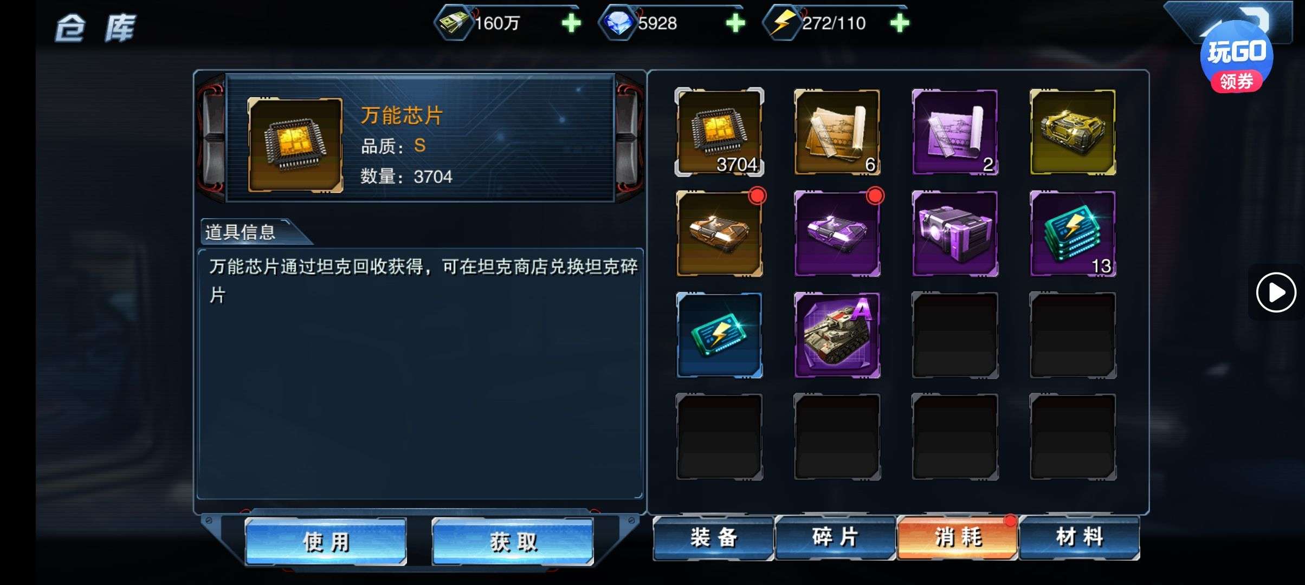Select the gold blueprint scroll item
This screenshot has height=585, width=1305.
coord(837,132)
